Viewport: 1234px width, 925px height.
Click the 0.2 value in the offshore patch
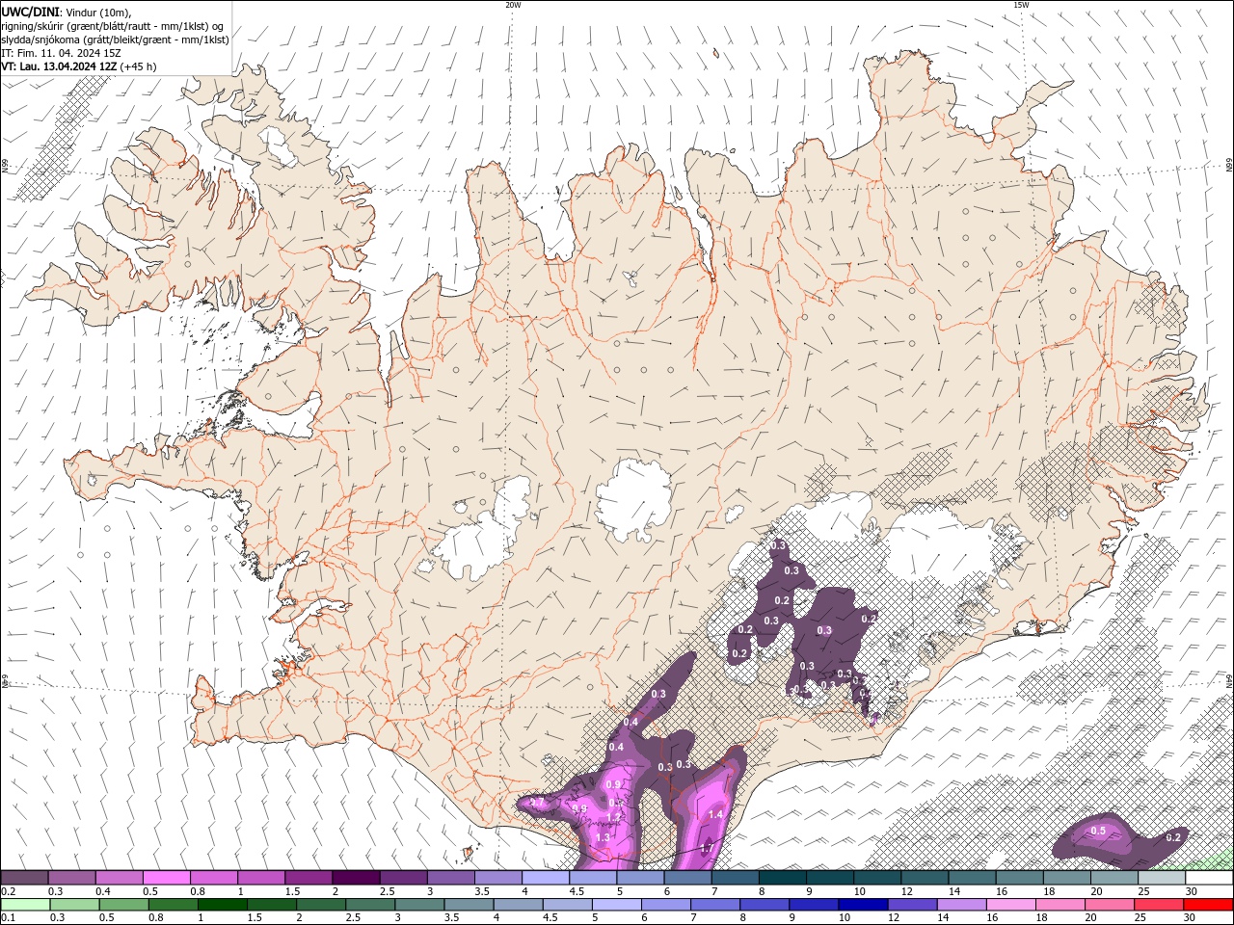(1173, 837)
